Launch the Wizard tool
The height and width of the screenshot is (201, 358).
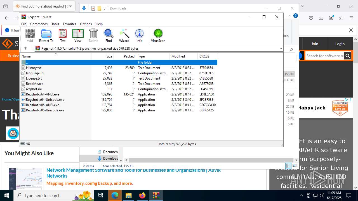[x=124, y=35]
